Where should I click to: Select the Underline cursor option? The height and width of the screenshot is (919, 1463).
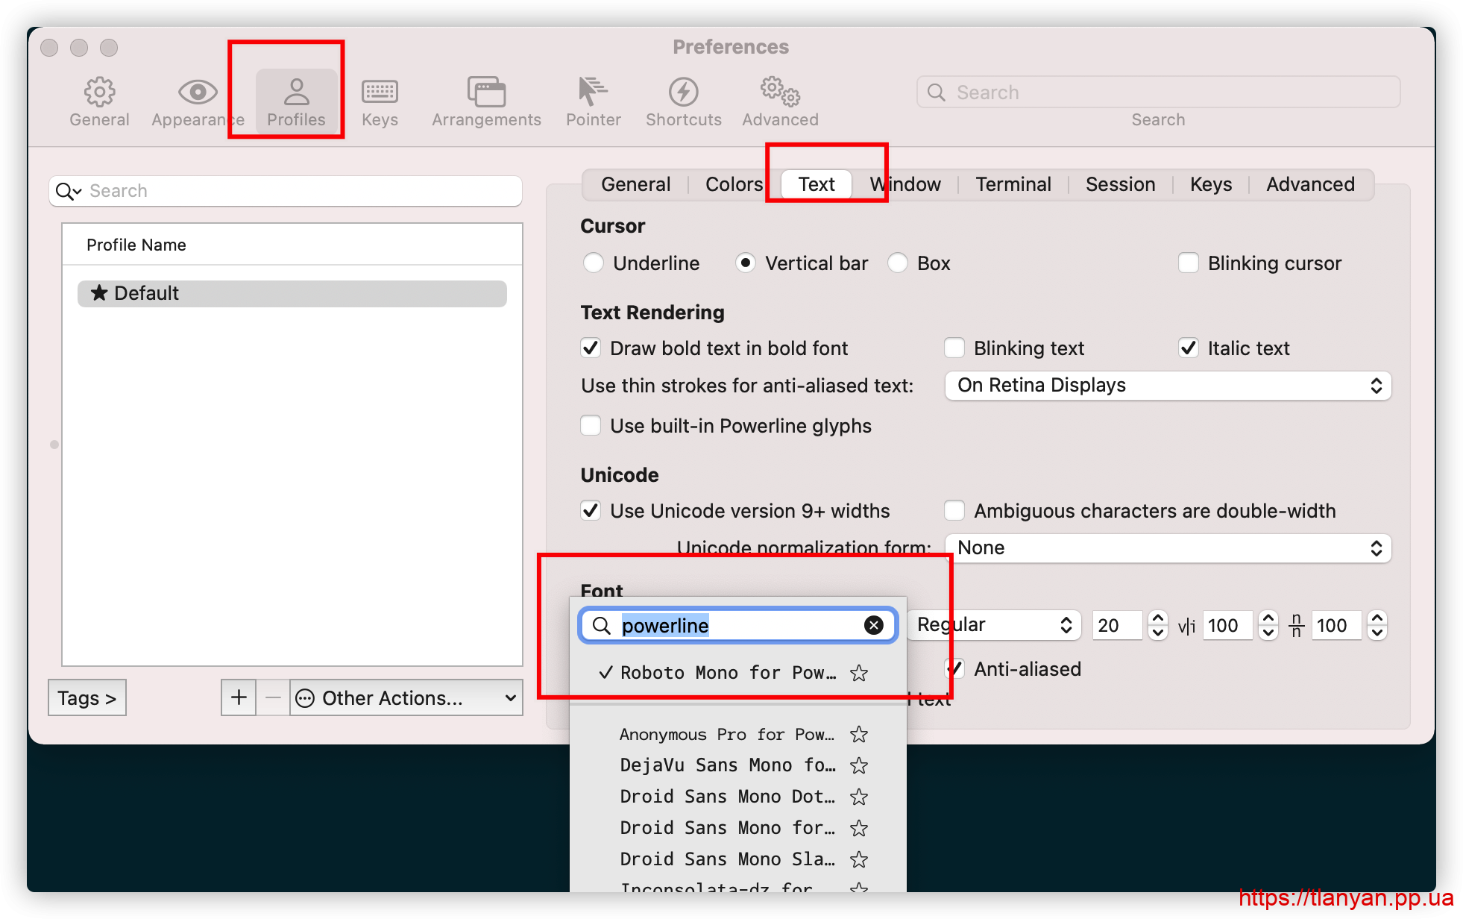(x=594, y=263)
